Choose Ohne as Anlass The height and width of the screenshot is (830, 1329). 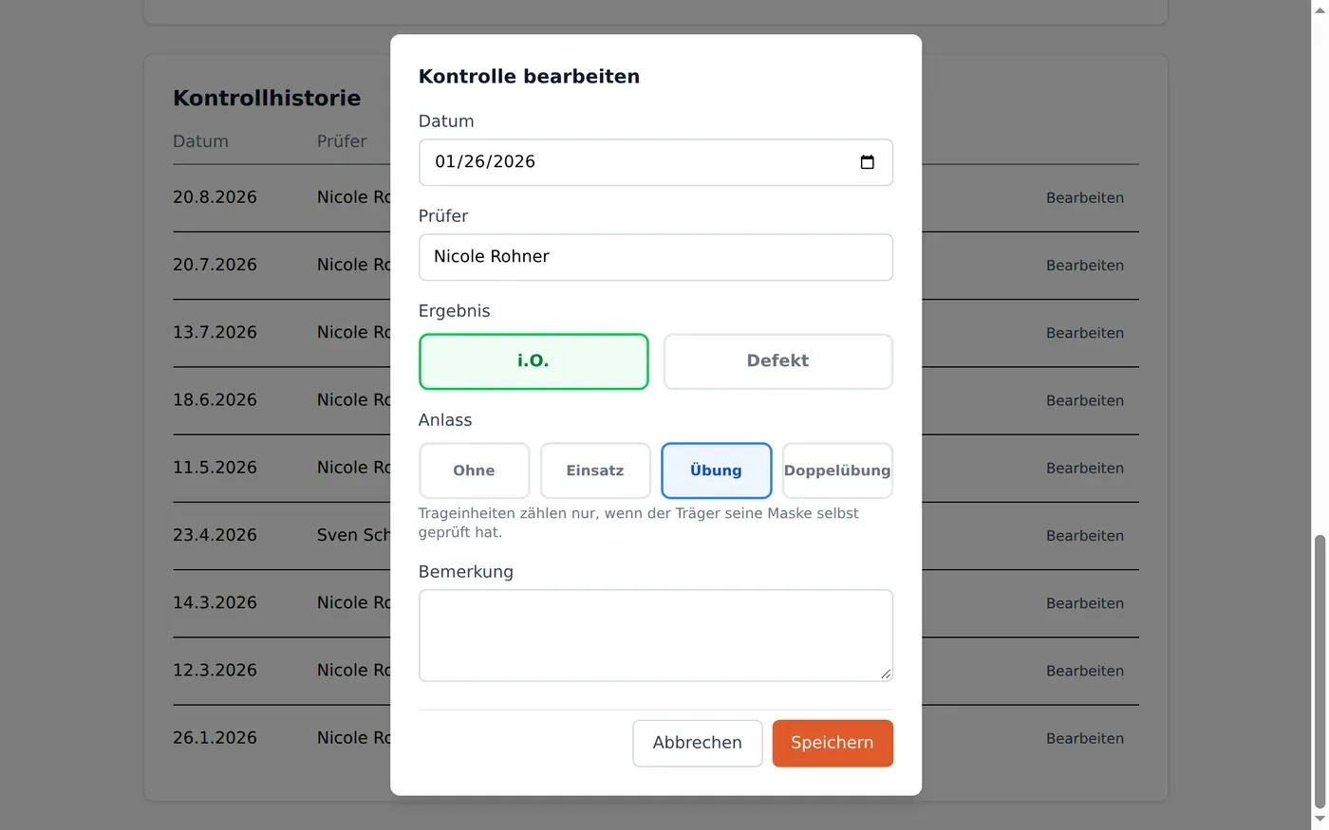[474, 470]
